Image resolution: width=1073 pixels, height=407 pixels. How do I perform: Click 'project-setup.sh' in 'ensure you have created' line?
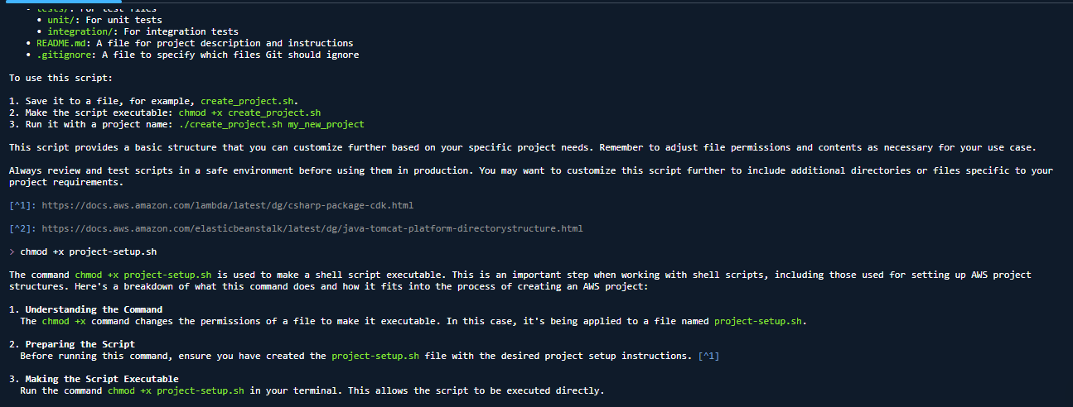375,356
